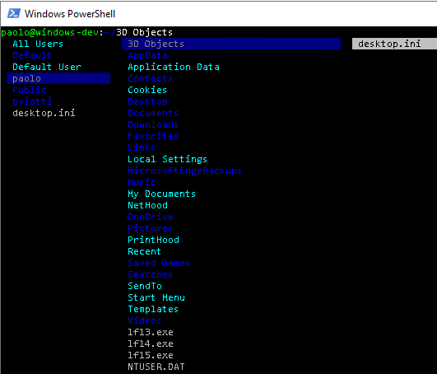437x374 pixels.
Task: Select the Recent entry
Action: [144, 251]
